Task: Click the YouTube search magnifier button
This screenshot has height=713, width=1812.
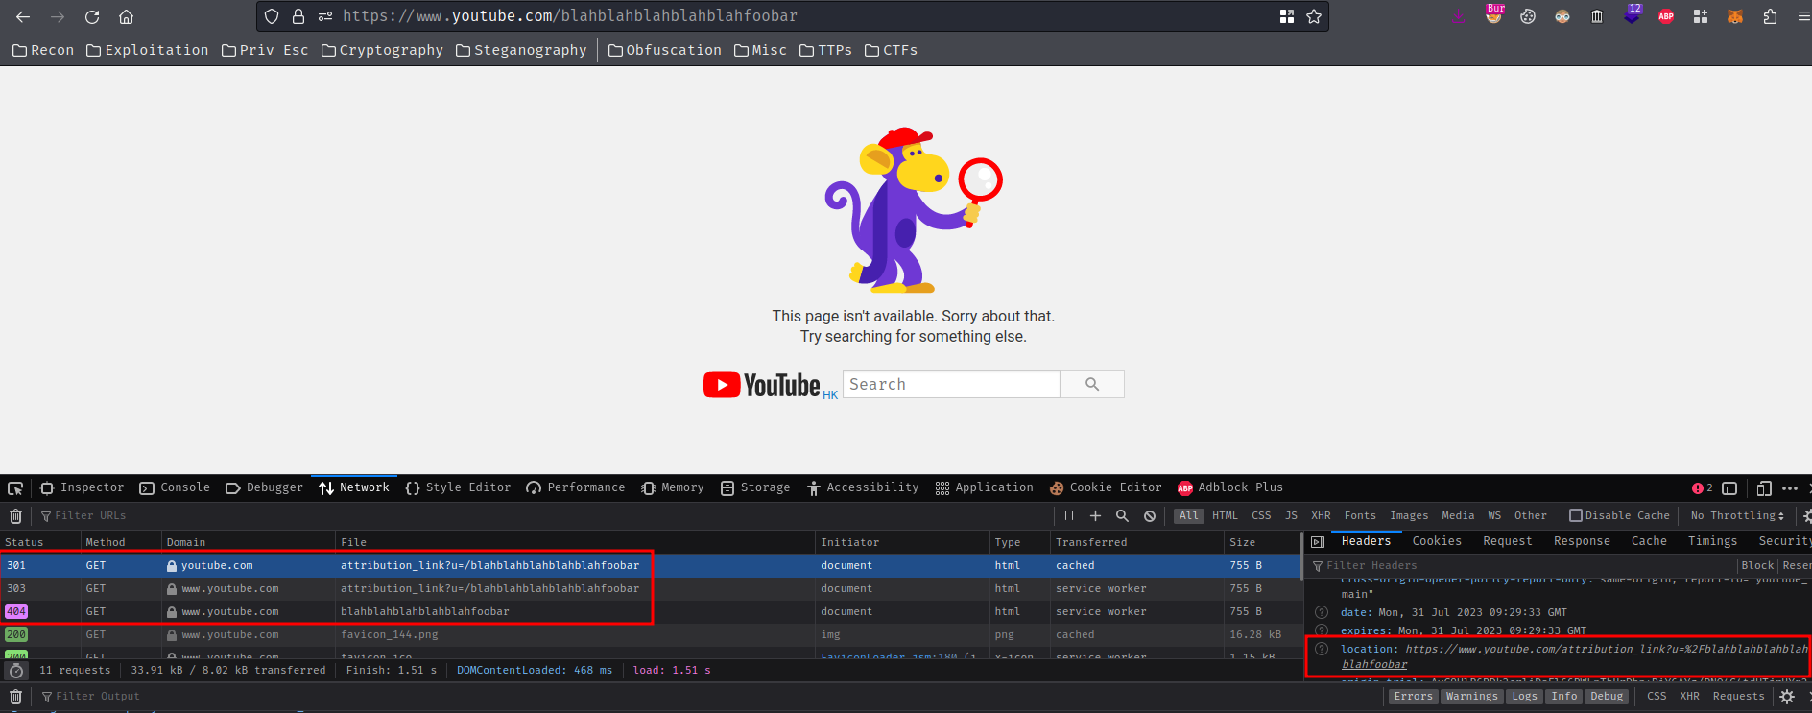Action: [1092, 384]
